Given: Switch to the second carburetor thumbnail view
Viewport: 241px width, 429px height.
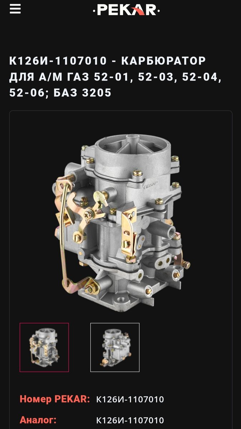Looking at the screenshot, I should 115,347.
